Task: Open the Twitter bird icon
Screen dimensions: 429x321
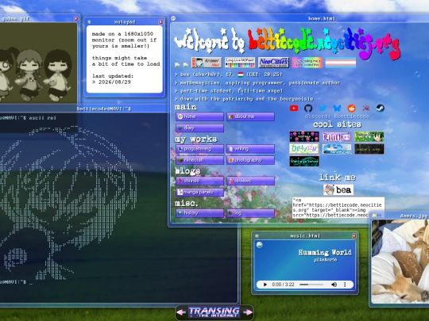Action: point(323,108)
